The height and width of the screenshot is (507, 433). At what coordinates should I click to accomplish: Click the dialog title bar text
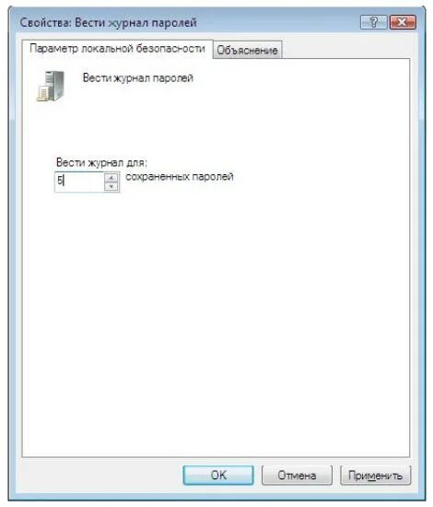pyautogui.click(x=109, y=23)
